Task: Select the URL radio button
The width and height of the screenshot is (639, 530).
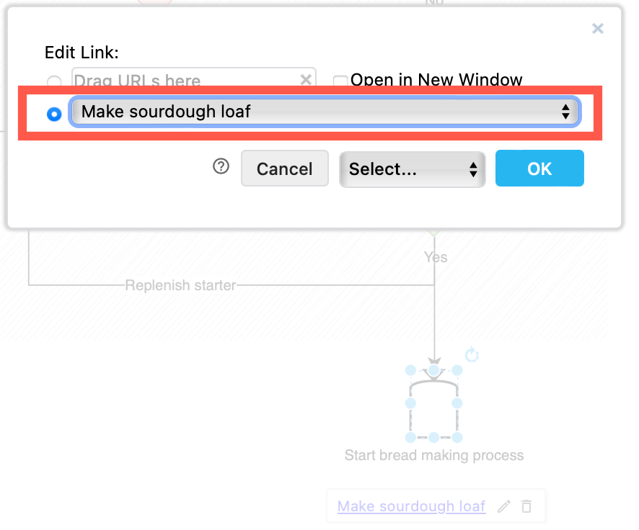Action: pyautogui.click(x=54, y=81)
